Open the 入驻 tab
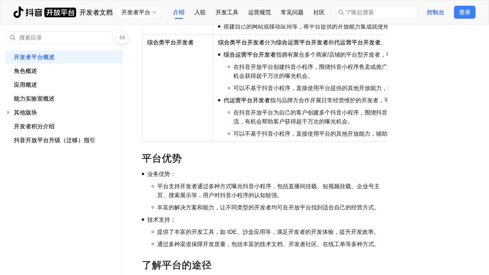Screen dimensions: 489x275 200,12
